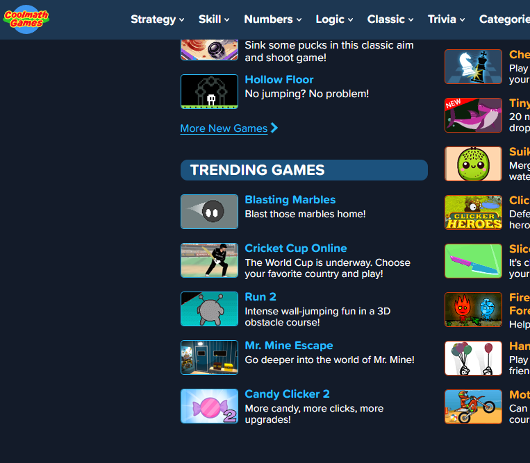
Task: Click the NEW pink shark game thumbnail
Action: [473, 115]
